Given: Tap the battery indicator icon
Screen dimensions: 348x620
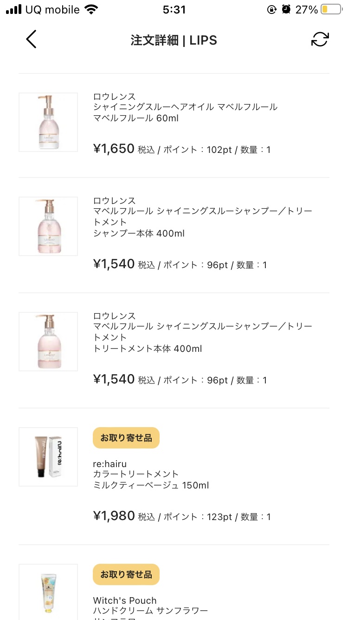Looking at the screenshot, I should 330,10.
